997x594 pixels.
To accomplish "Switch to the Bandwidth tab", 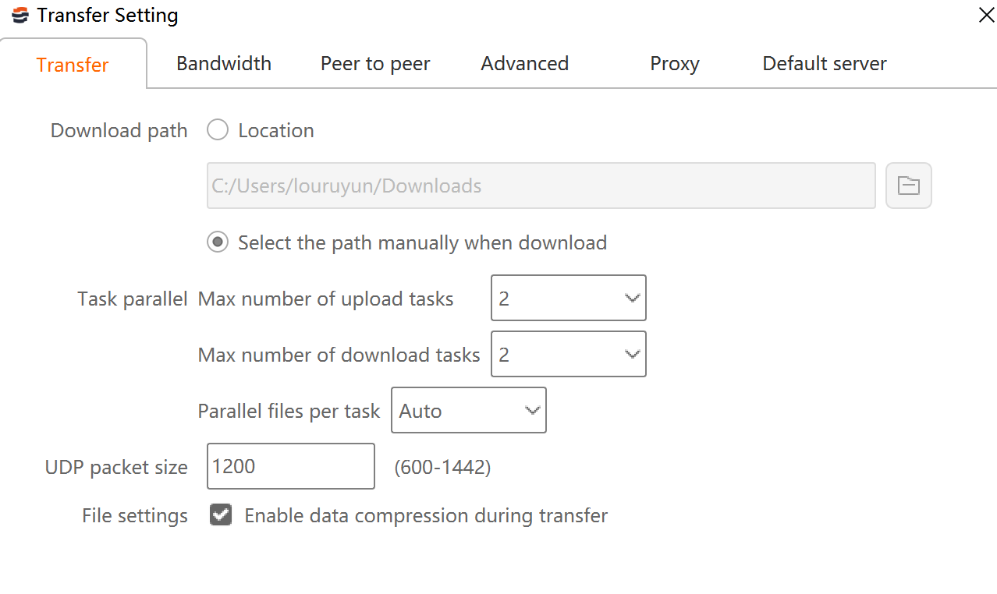I will click(224, 63).
